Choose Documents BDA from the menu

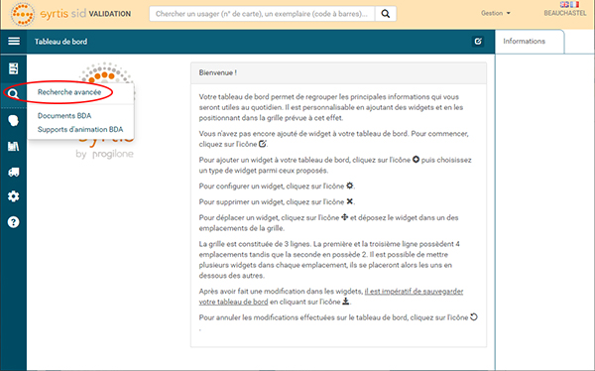point(64,116)
